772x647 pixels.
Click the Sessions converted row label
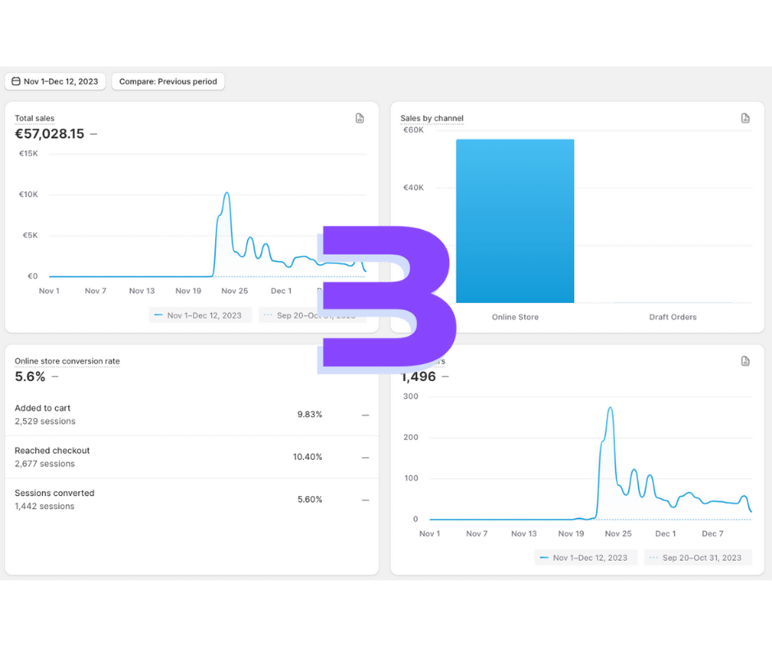(x=54, y=493)
